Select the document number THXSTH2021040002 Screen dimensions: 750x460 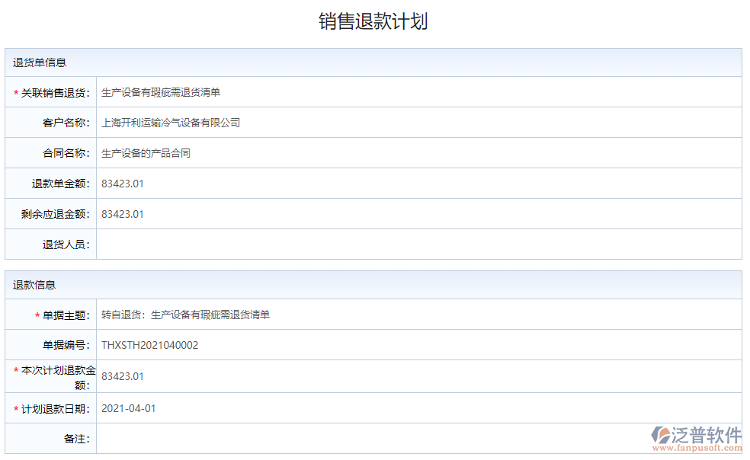pyautogui.click(x=149, y=344)
